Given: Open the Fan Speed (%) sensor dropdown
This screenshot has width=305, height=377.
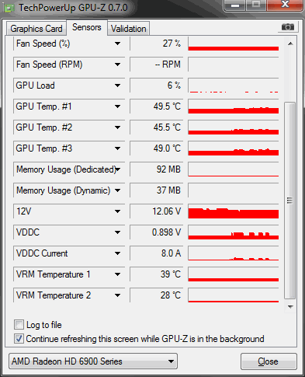Looking at the screenshot, I should tap(118, 44).
